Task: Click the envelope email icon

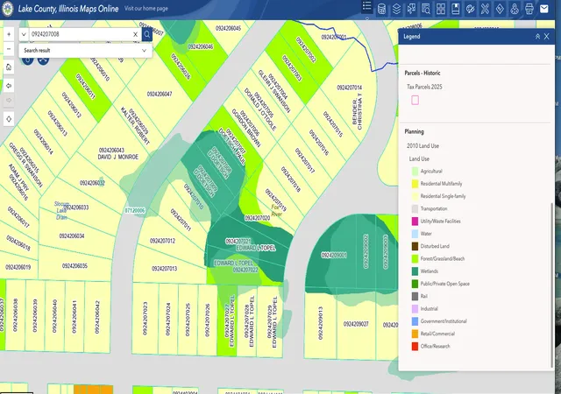Action: pos(543,9)
